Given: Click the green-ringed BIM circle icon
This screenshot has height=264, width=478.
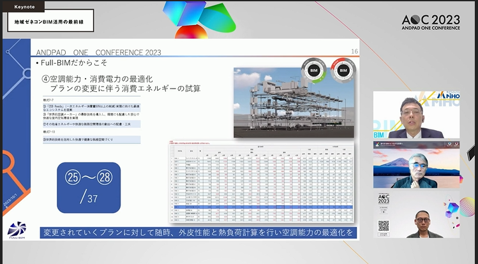Looking at the screenshot, I should click(x=314, y=71).
